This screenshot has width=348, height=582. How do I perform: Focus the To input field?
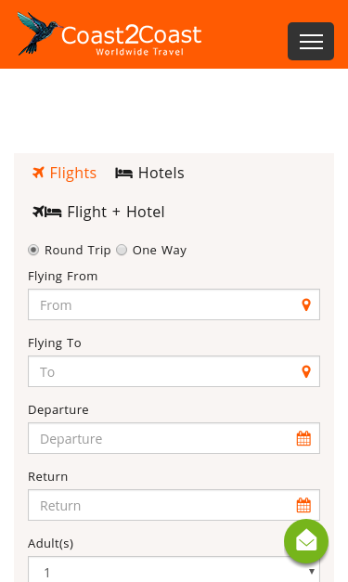click(x=174, y=371)
